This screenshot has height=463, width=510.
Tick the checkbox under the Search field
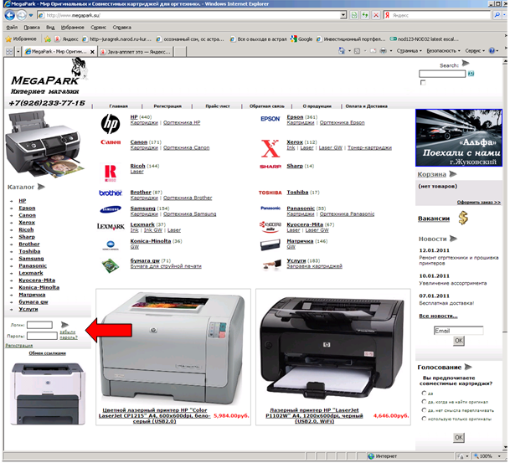point(423,83)
